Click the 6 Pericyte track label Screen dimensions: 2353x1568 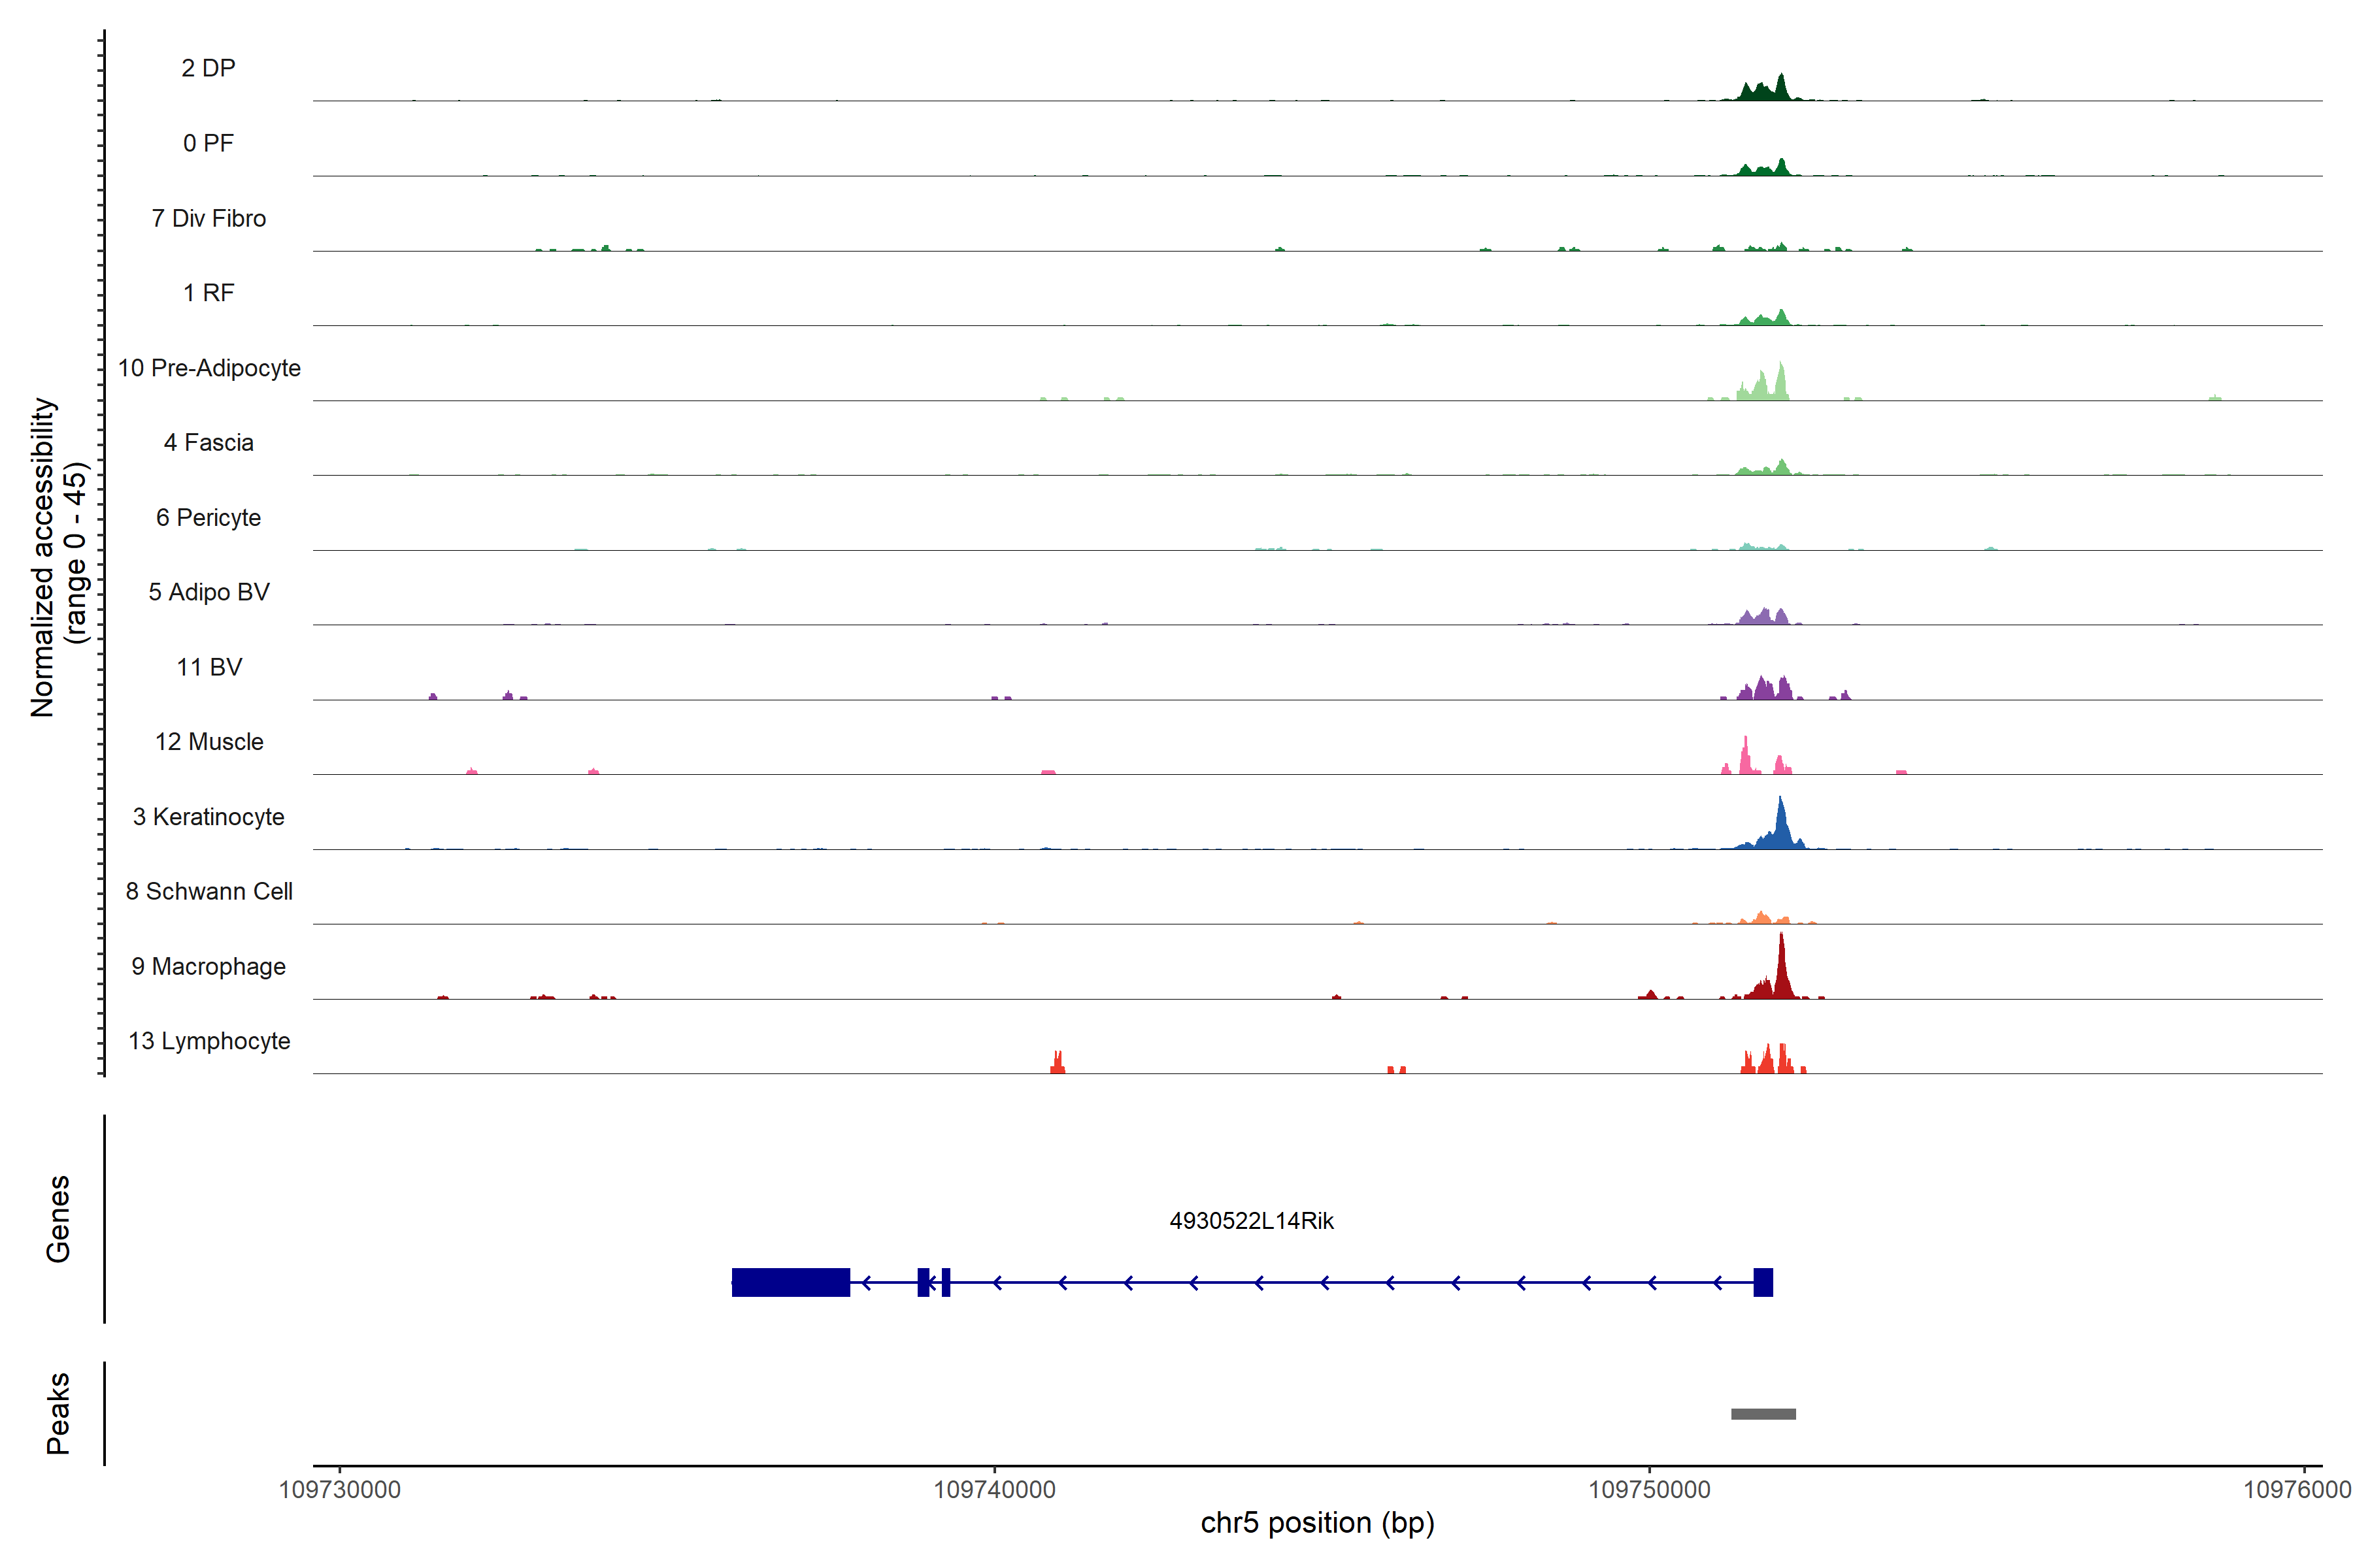point(208,517)
